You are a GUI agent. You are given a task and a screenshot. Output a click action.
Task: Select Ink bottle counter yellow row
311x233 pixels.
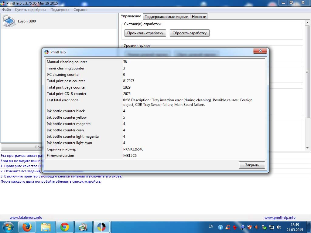(155, 117)
